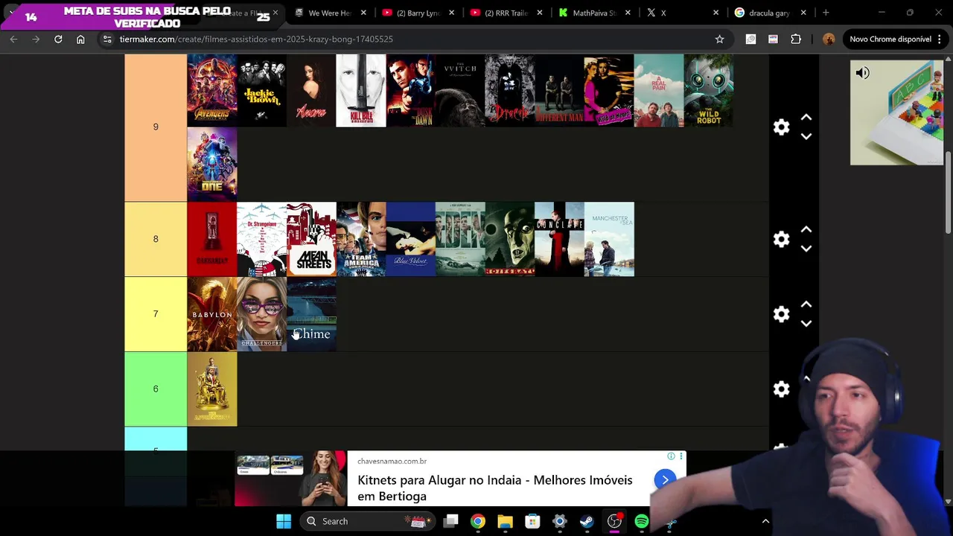This screenshot has width=953, height=536.
Task: Open settings gear for tier 7 row
Action: pyautogui.click(x=781, y=314)
